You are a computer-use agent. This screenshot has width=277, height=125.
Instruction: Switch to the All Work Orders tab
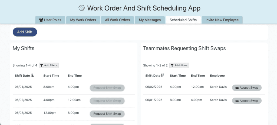(117, 20)
